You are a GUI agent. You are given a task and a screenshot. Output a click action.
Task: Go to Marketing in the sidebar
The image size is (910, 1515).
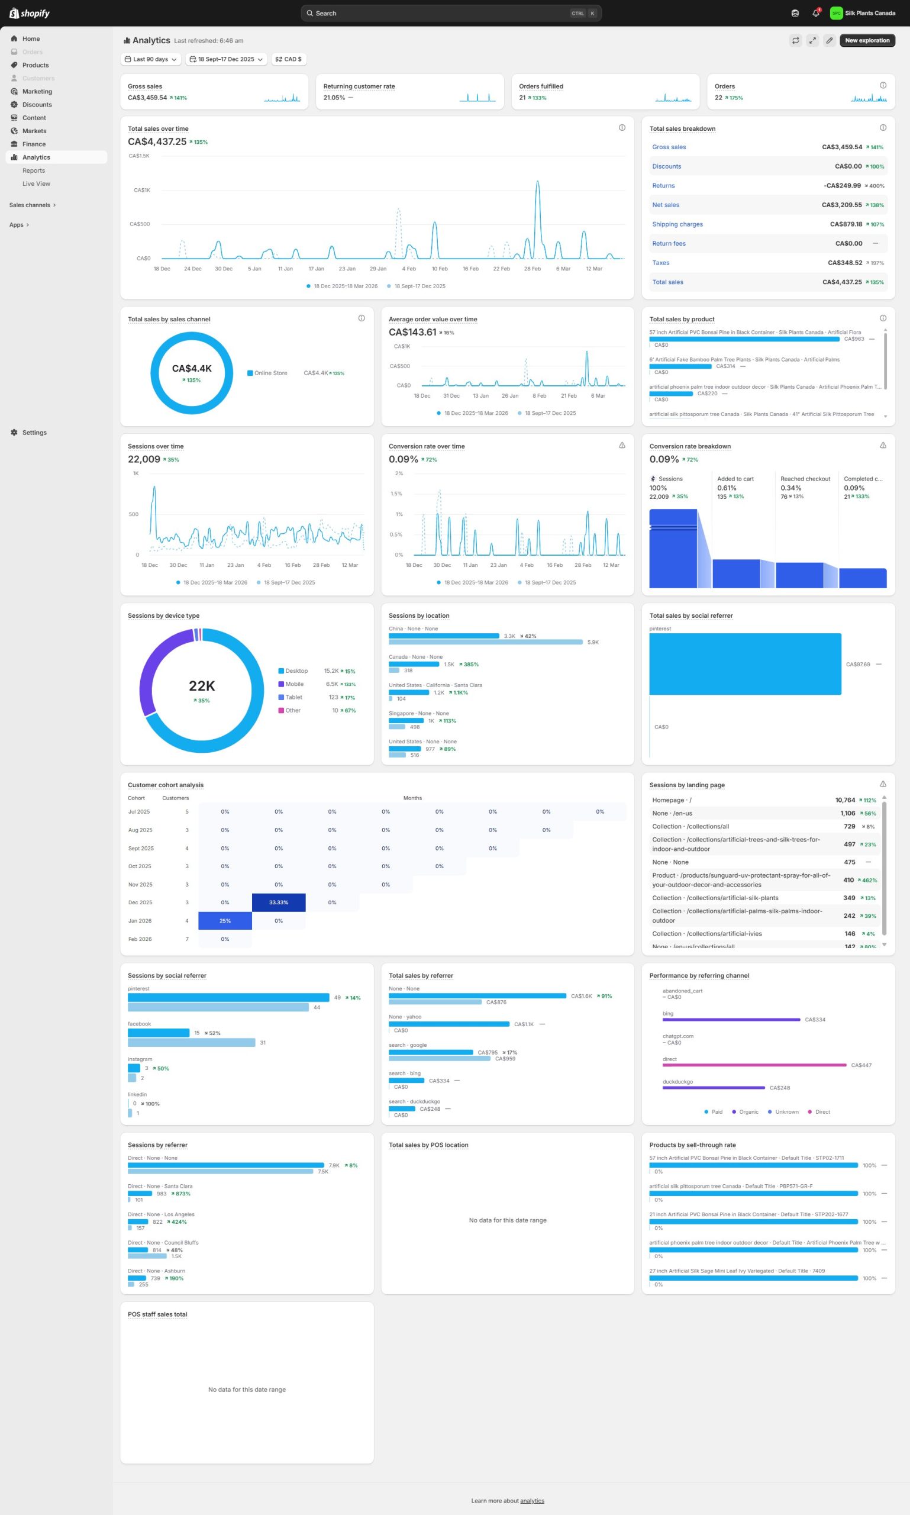point(37,91)
